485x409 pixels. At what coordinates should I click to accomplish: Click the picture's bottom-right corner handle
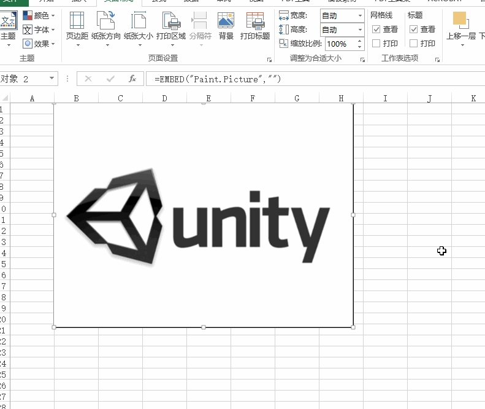[353, 327]
